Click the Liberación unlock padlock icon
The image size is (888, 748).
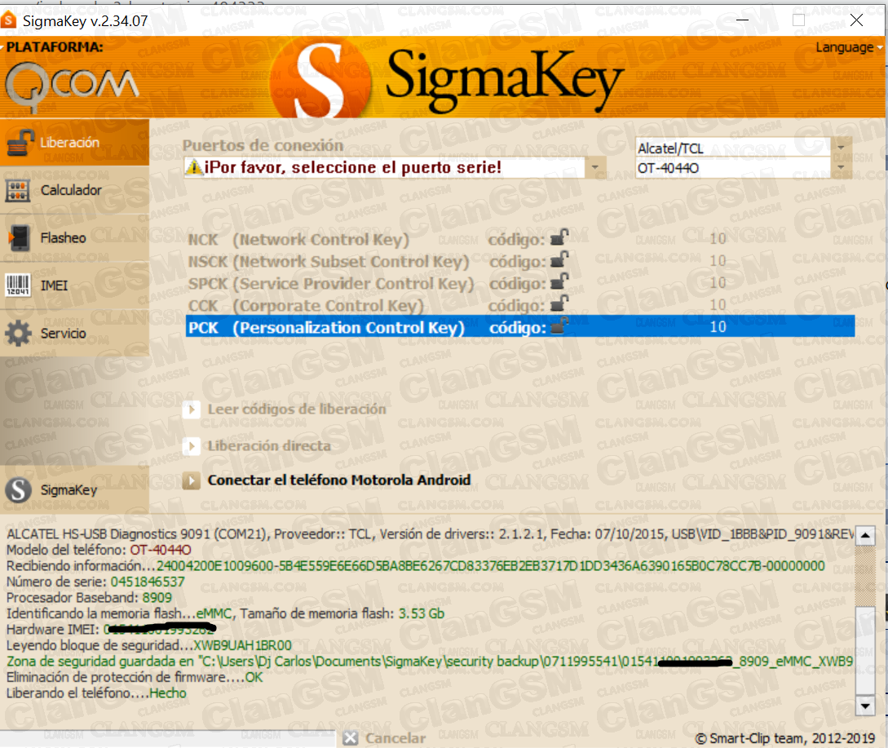[x=20, y=143]
